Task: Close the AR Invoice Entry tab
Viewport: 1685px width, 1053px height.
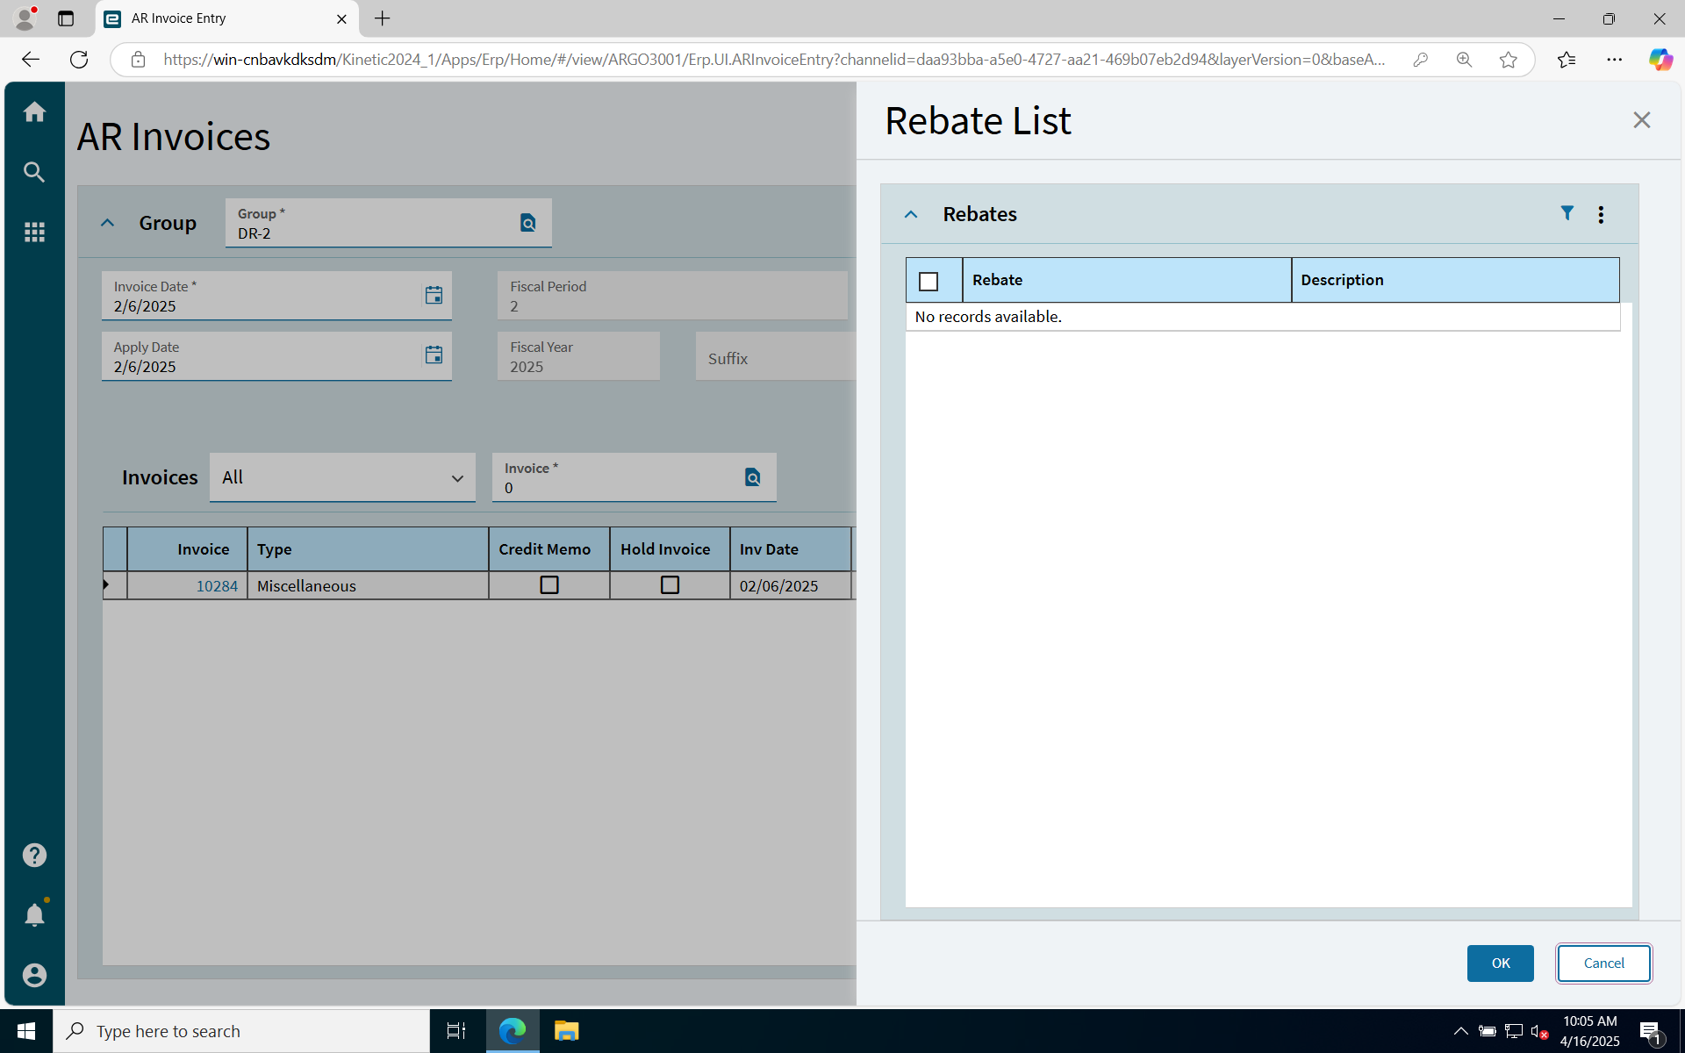Action: [341, 18]
